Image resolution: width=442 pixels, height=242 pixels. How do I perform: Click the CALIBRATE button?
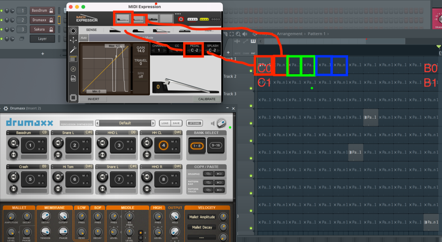[x=207, y=99]
